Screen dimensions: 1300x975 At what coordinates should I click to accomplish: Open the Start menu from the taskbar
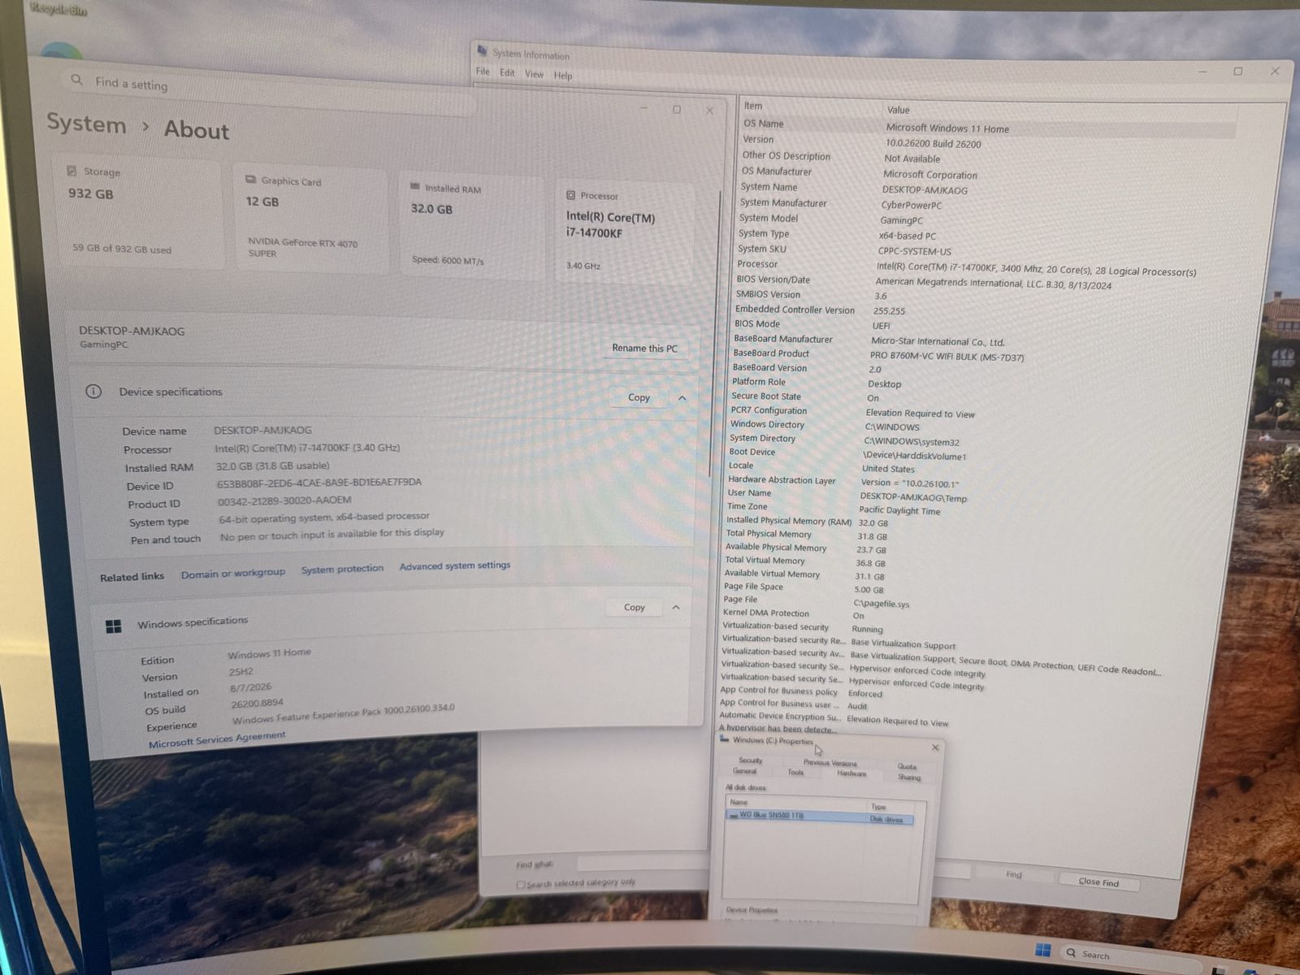[x=1043, y=951]
